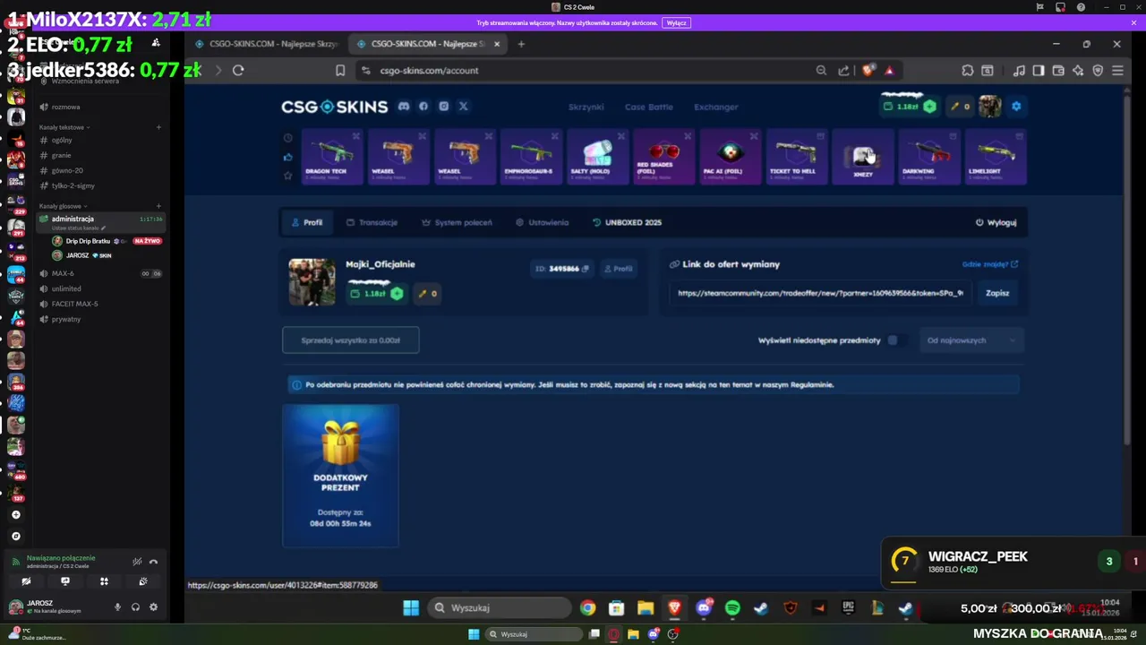Screen dimensions: 1146x645
Task: Open the blue settings gear in site header
Action: 1016,107
